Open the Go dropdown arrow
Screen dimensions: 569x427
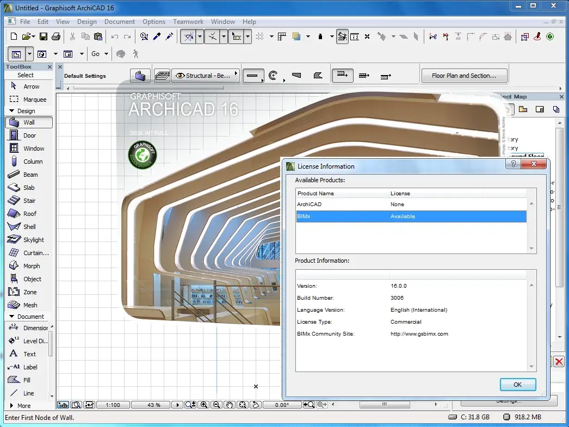point(106,54)
